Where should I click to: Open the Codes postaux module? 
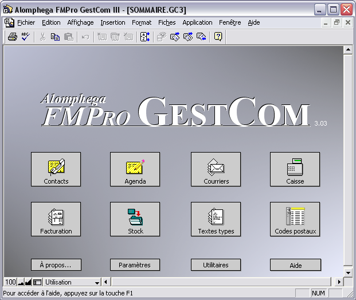(295, 219)
